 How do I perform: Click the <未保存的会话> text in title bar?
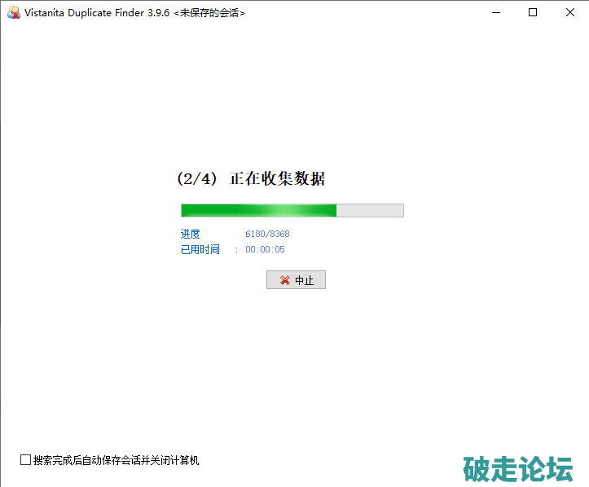click(209, 13)
